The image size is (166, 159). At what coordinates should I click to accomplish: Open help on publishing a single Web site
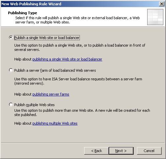tap(67, 59)
